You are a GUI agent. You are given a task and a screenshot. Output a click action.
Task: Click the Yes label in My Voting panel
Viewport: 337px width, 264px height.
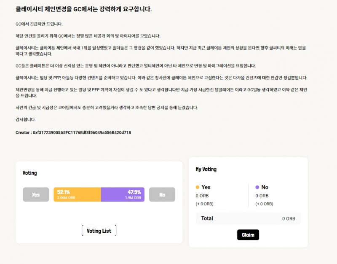pyautogui.click(x=206, y=187)
